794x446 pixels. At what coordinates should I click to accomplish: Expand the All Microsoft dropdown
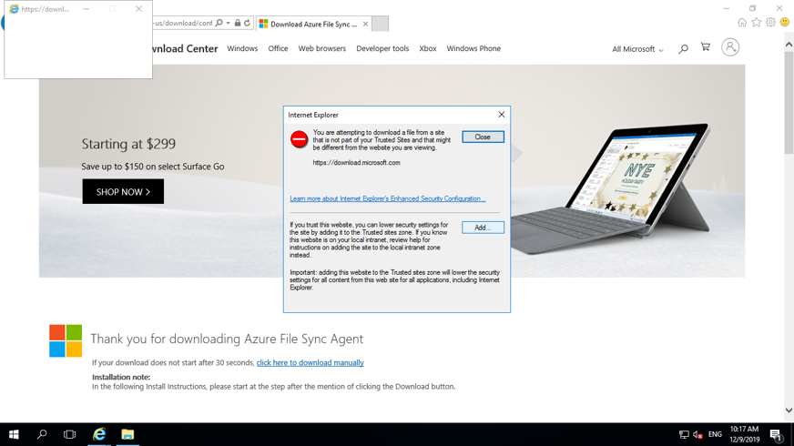tap(637, 49)
